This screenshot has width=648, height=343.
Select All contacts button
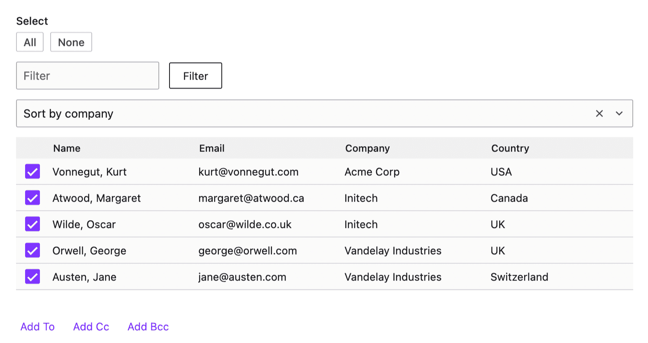point(30,42)
